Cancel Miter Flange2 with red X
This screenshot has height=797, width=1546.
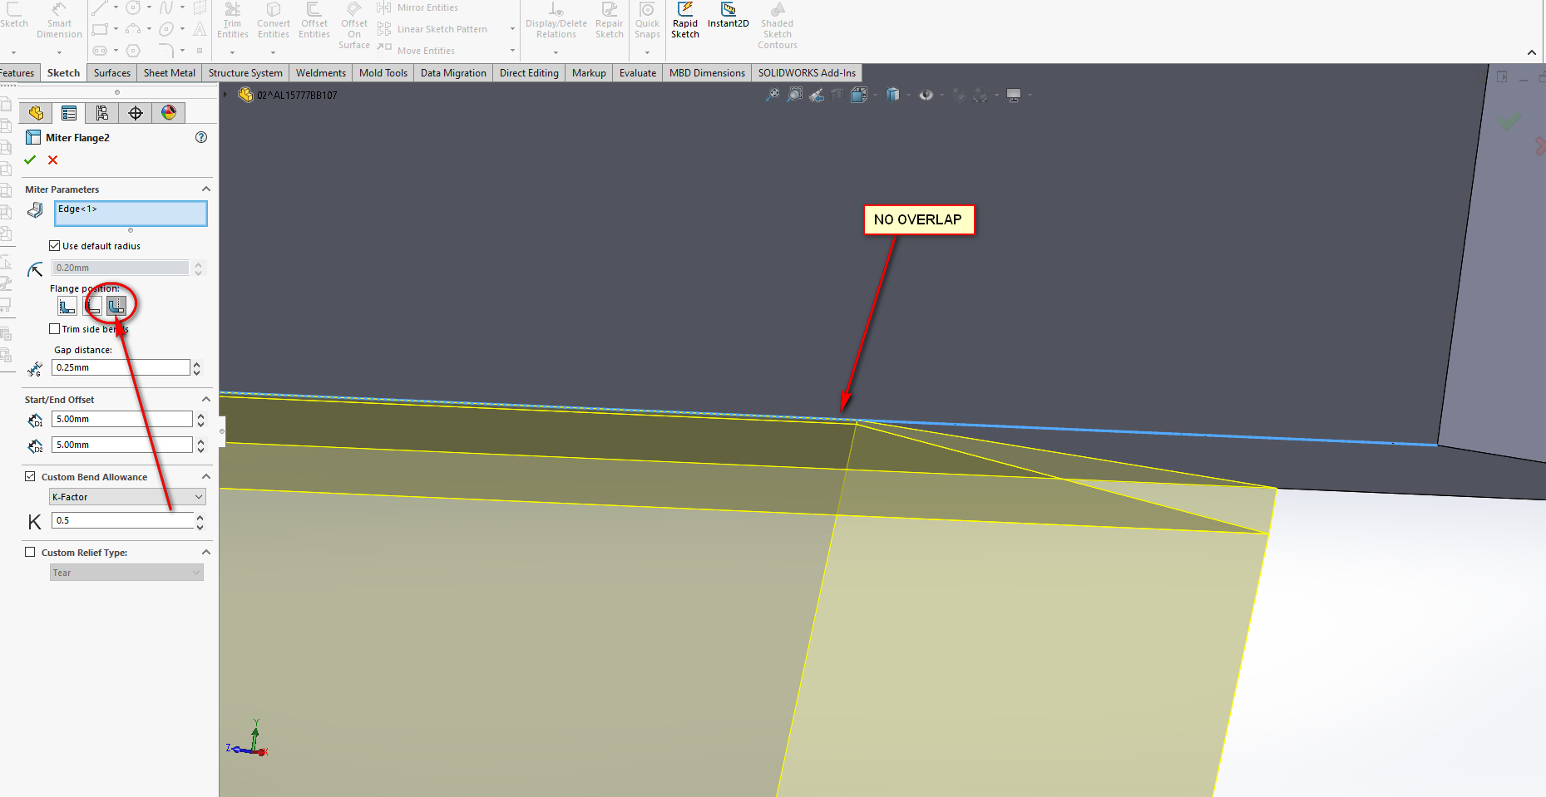click(53, 160)
